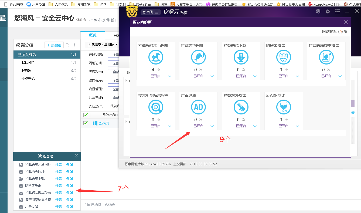361x213 pixels.
Task: Open the 悠海风 terminal name link
Action: pos(104,123)
